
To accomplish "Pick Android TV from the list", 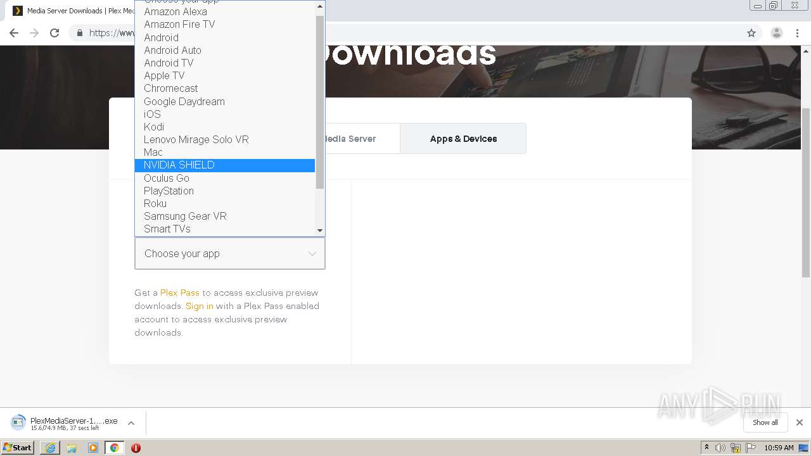I will point(225,63).
